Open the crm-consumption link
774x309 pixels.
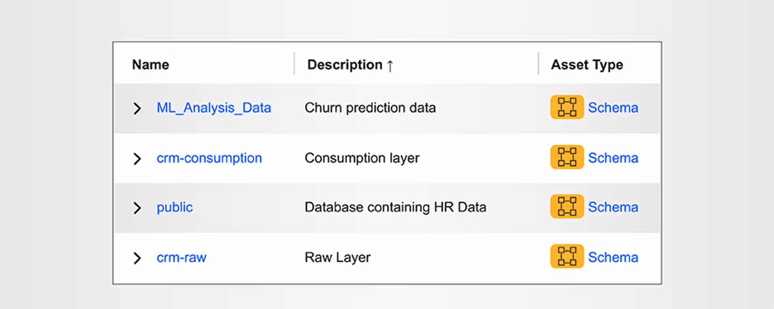coord(209,158)
